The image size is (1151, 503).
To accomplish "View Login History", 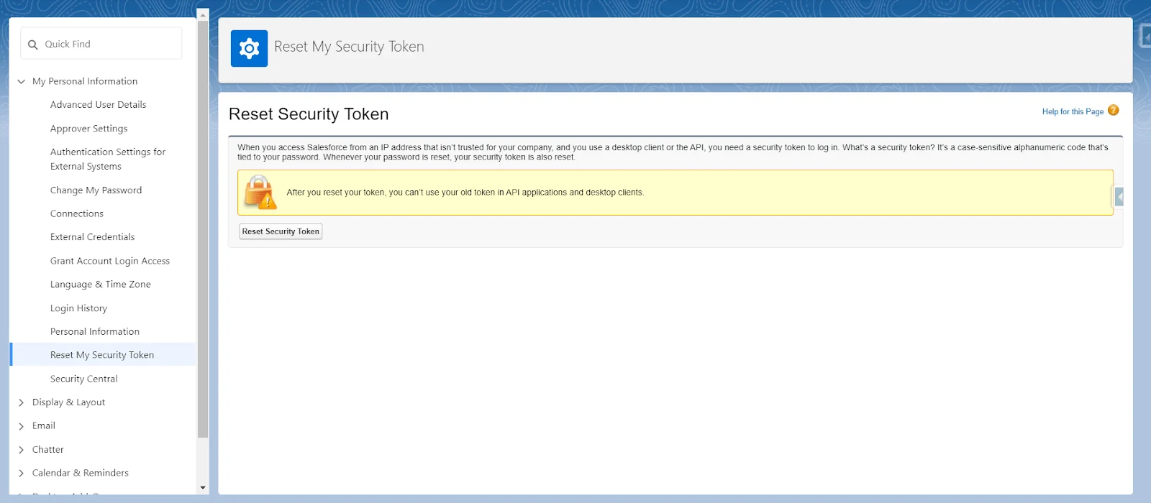I will [78, 308].
